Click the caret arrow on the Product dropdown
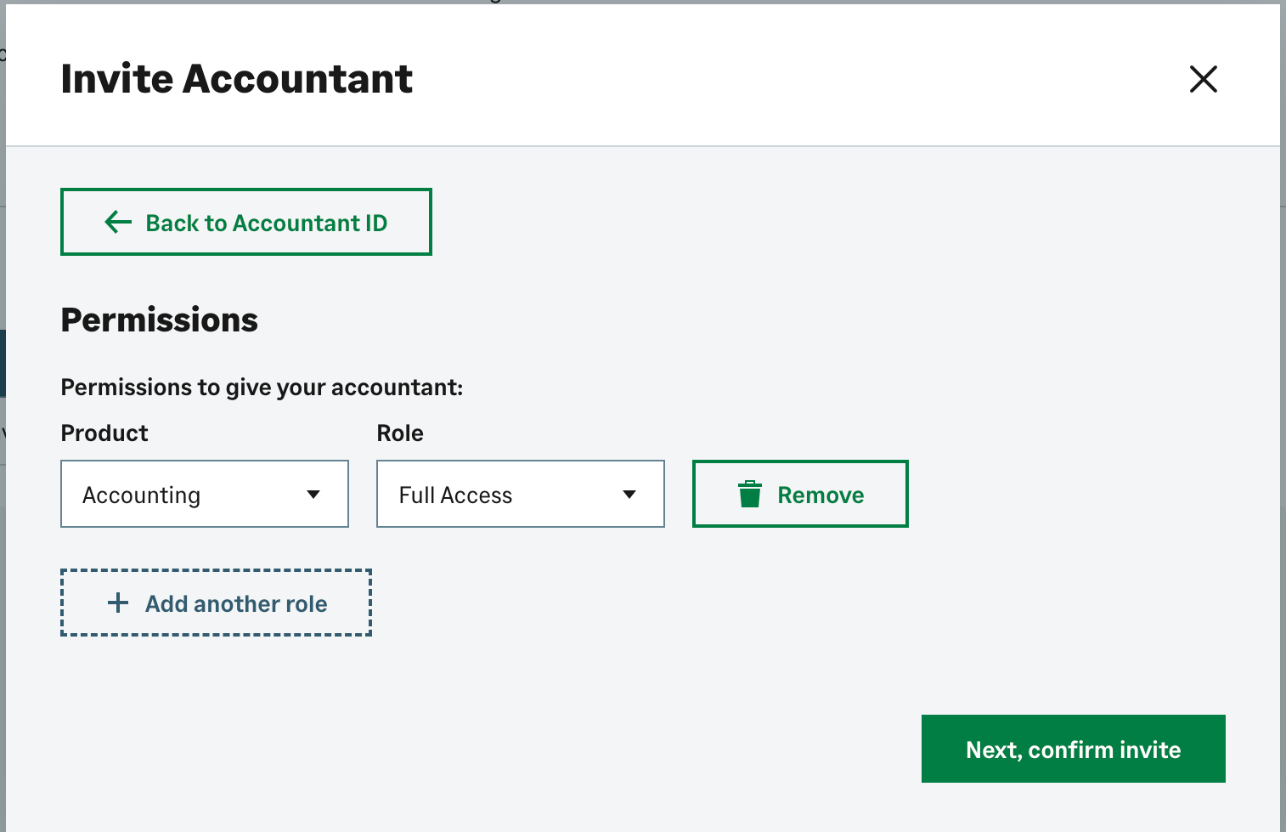1286x832 pixels. tap(314, 494)
